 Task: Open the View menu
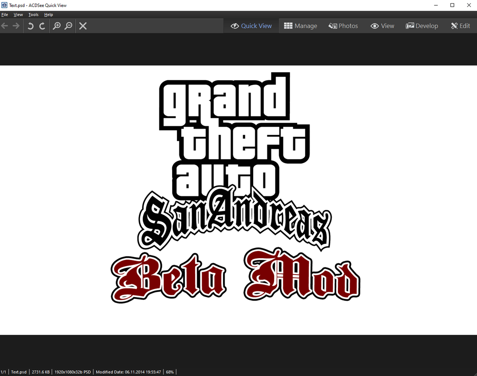click(x=18, y=15)
